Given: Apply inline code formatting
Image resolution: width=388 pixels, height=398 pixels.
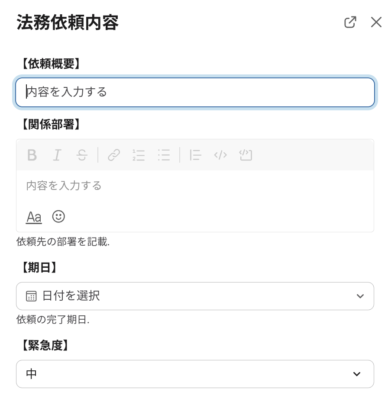Looking at the screenshot, I should [220, 155].
